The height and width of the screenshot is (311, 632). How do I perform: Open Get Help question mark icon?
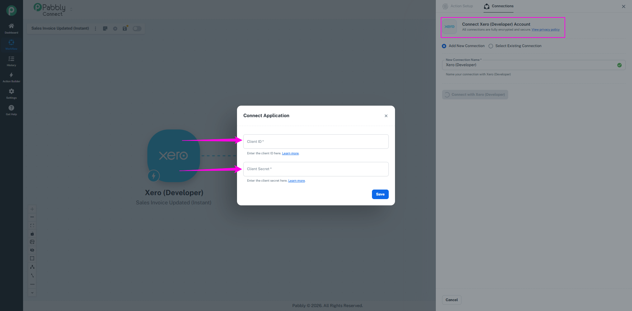[x=11, y=108]
